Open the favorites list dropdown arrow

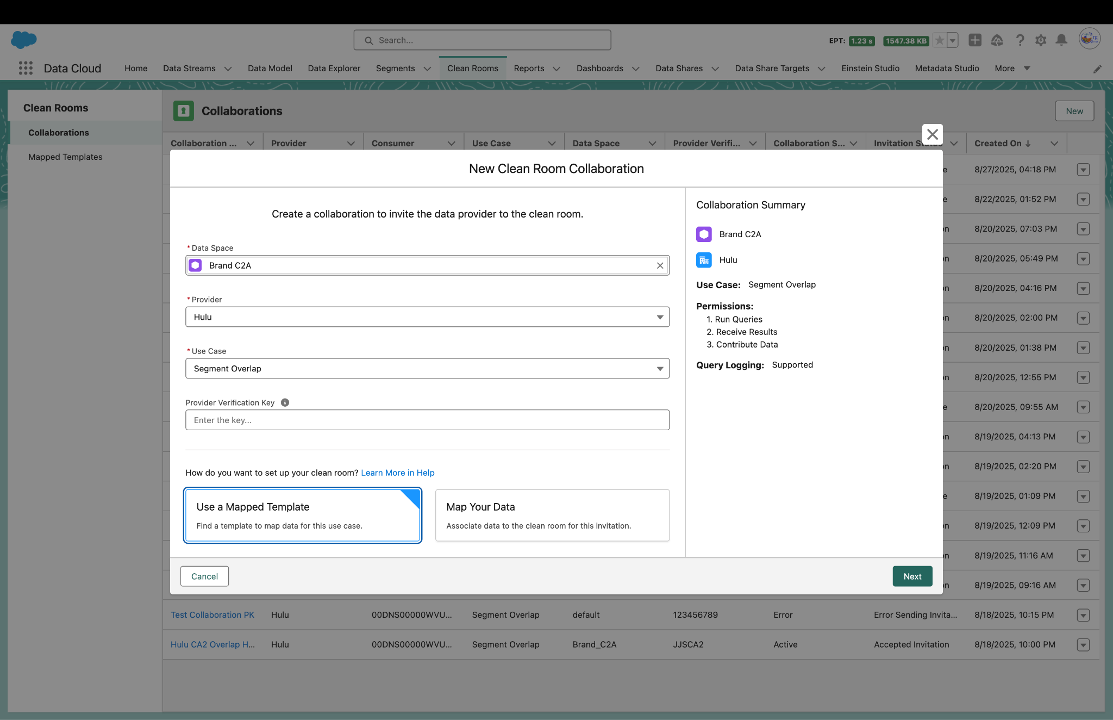click(952, 40)
